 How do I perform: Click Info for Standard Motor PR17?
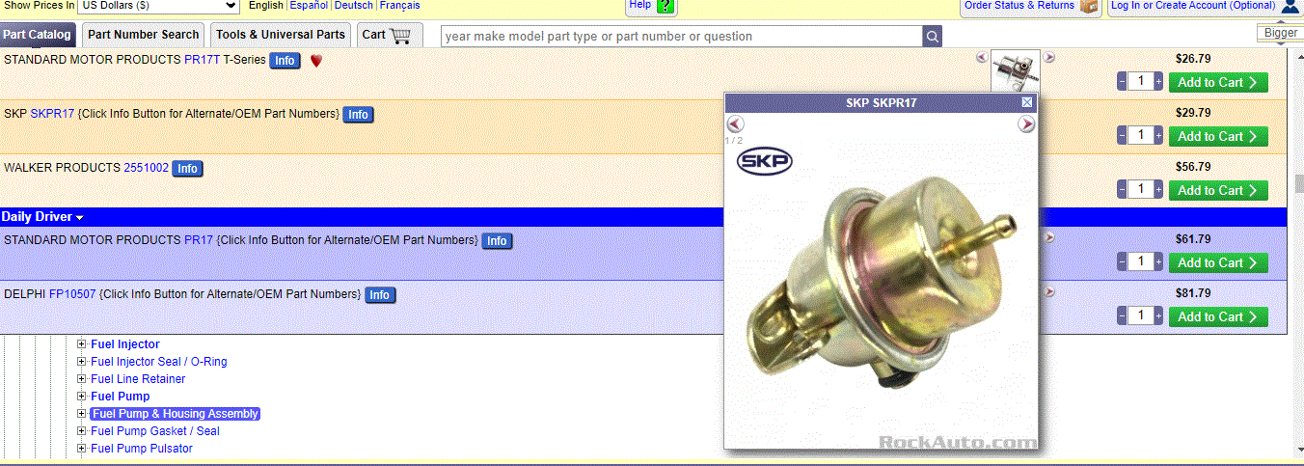point(497,241)
